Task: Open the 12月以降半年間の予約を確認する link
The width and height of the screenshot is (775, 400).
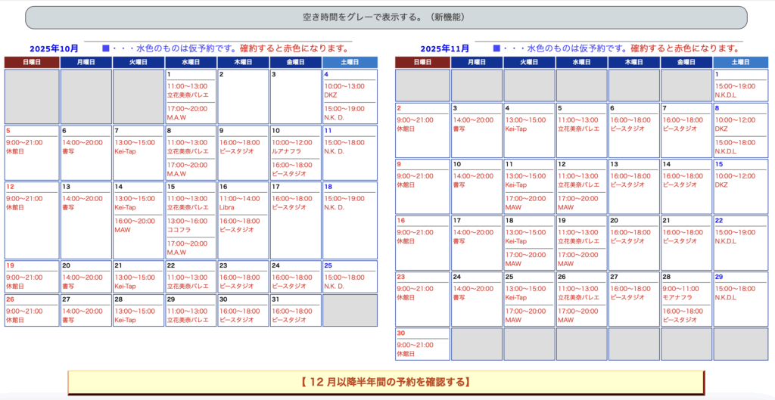Action: coord(385,382)
